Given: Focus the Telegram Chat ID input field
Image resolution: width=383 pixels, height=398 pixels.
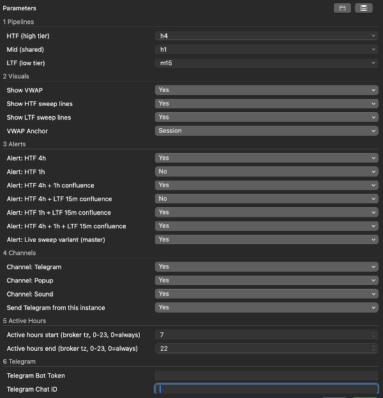Looking at the screenshot, I should click(x=266, y=388).
